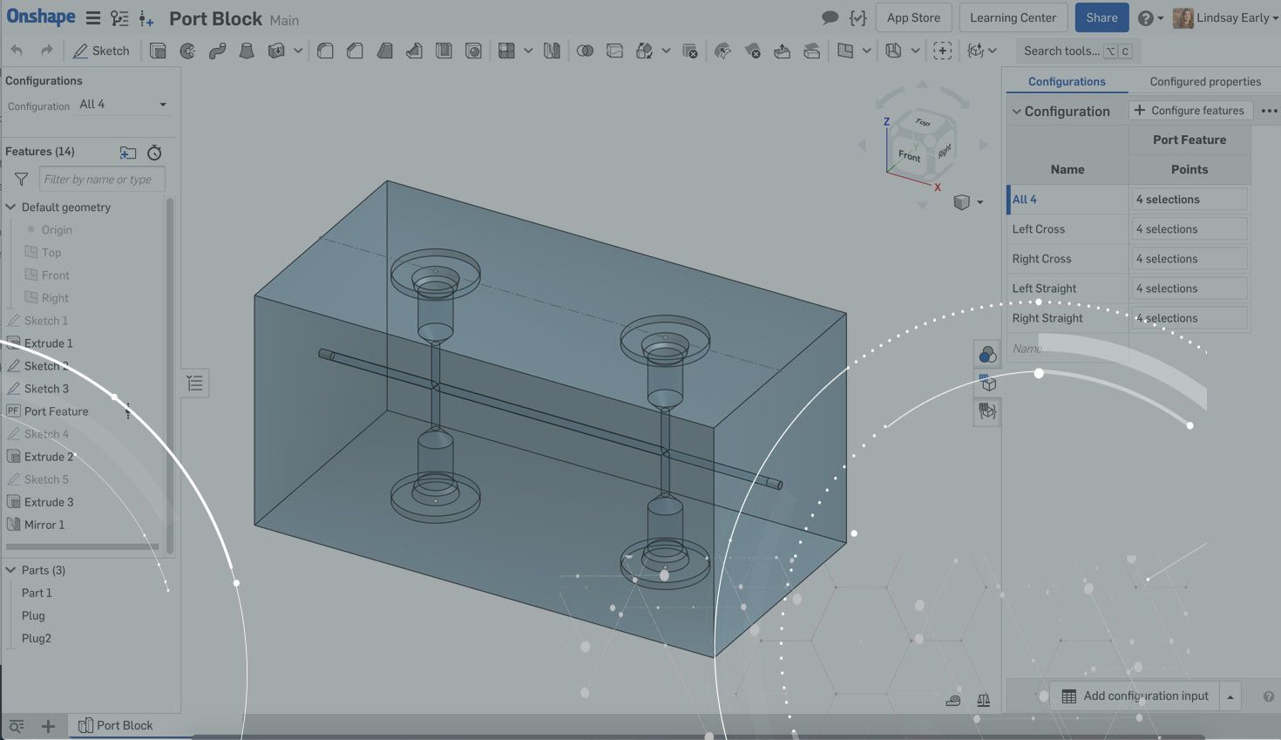Click the Configure features button
The height and width of the screenshot is (740, 1281).
click(x=1189, y=111)
